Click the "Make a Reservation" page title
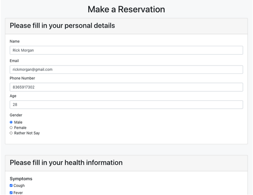Screen dimensions: 253x195 pos(126,9)
